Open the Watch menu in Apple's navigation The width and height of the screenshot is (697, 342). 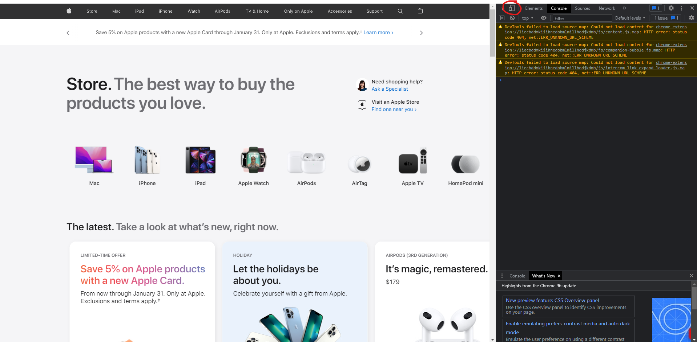pos(194,11)
